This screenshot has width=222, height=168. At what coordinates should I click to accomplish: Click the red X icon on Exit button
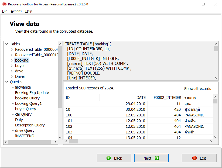194,158
